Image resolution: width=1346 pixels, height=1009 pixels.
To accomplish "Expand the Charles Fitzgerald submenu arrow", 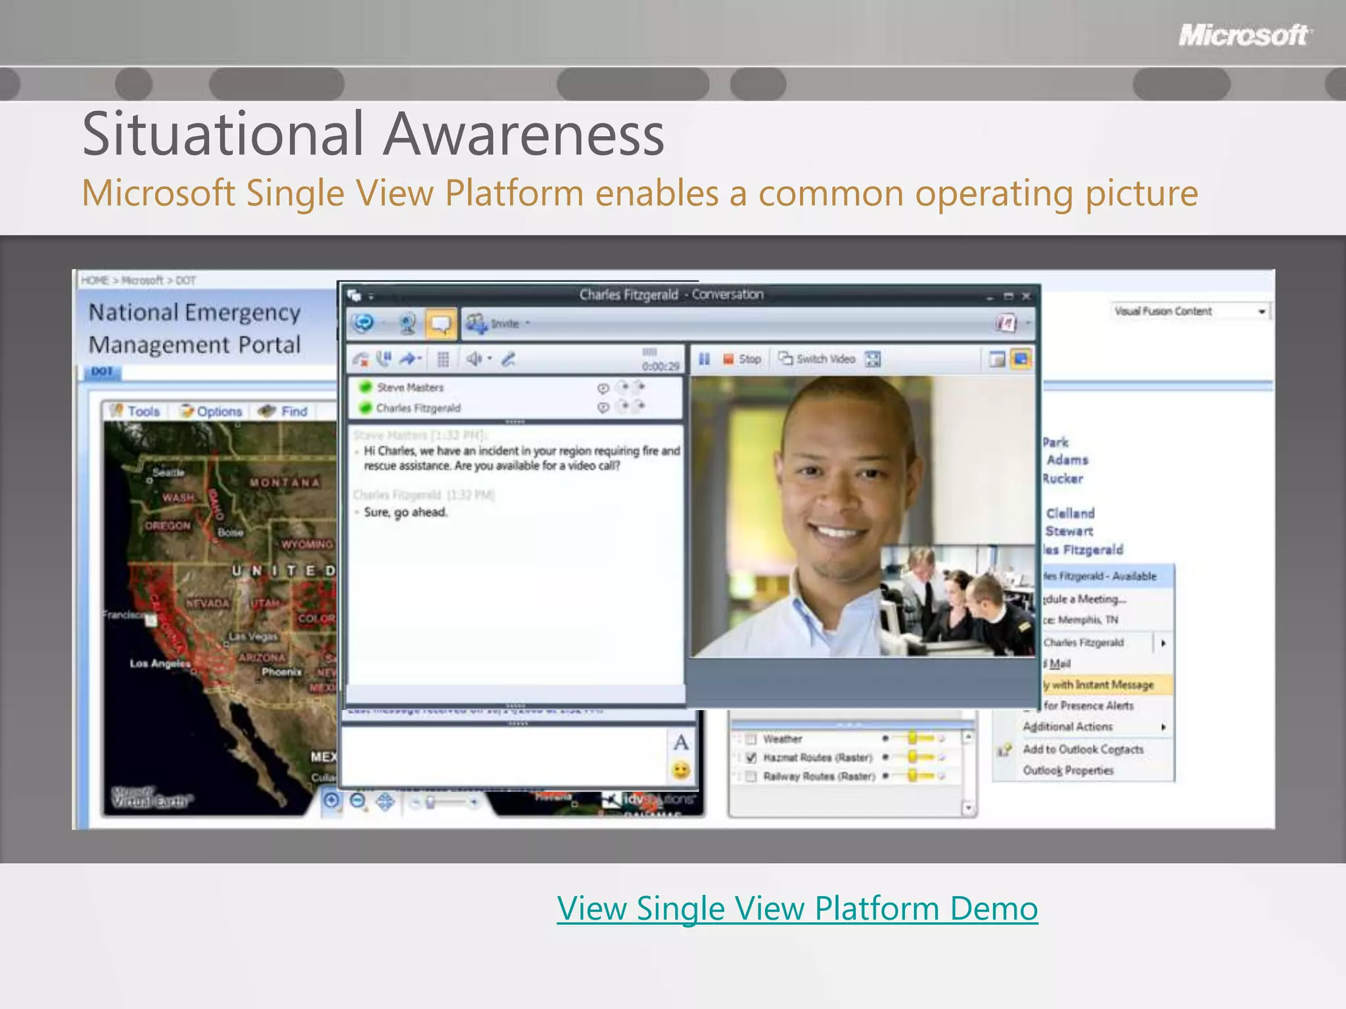I will tap(1163, 643).
